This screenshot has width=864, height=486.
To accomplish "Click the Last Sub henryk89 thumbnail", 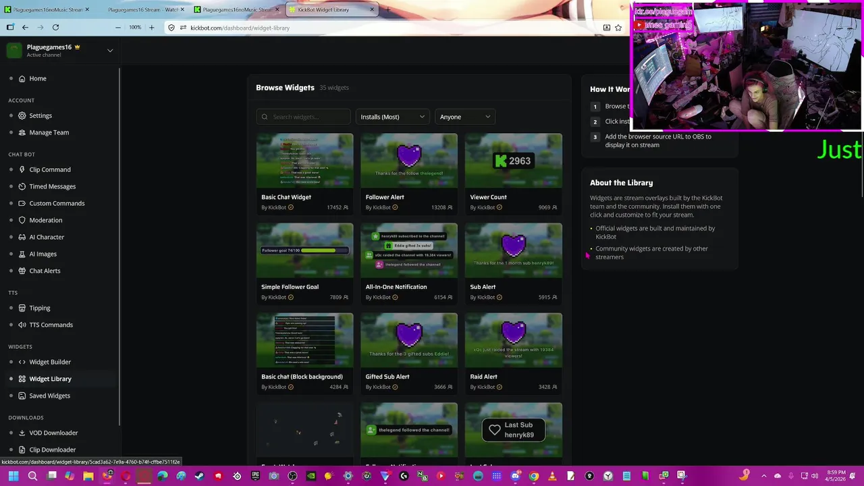I will (513, 430).
